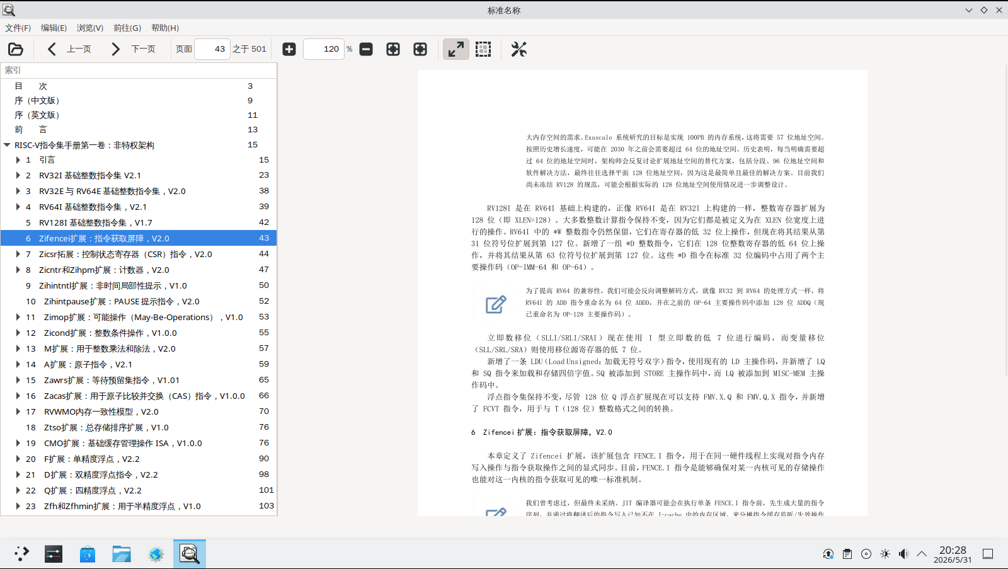
Task: Select 目 次 index entry
Action: [x=139, y=86]
